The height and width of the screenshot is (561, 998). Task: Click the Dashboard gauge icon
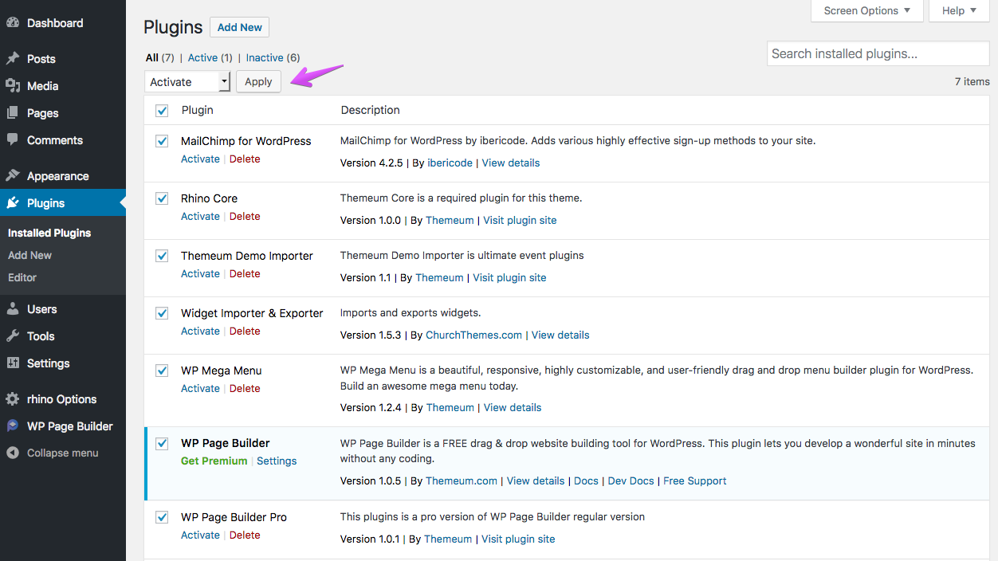click(x=13, y=23)
